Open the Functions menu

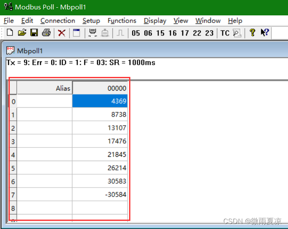122,21
